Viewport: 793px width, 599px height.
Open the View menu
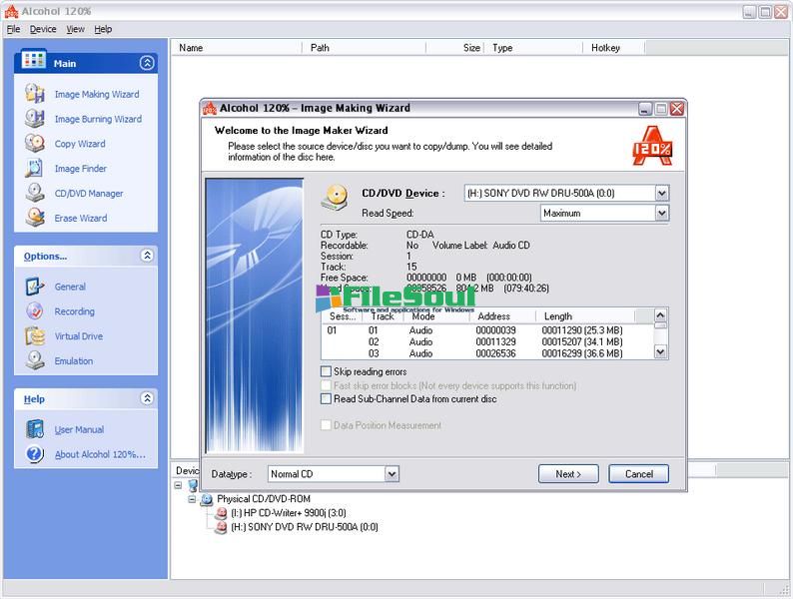point(75,30)
